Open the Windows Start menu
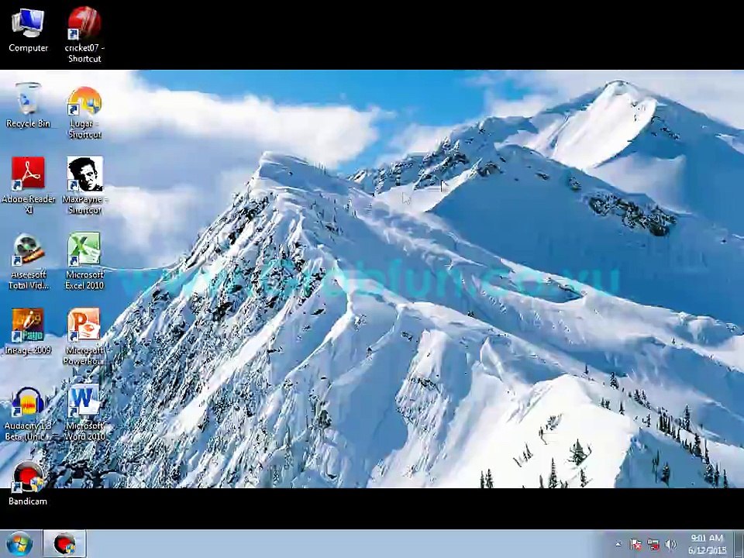Viewport: 744px width, 558px height. 19,544
